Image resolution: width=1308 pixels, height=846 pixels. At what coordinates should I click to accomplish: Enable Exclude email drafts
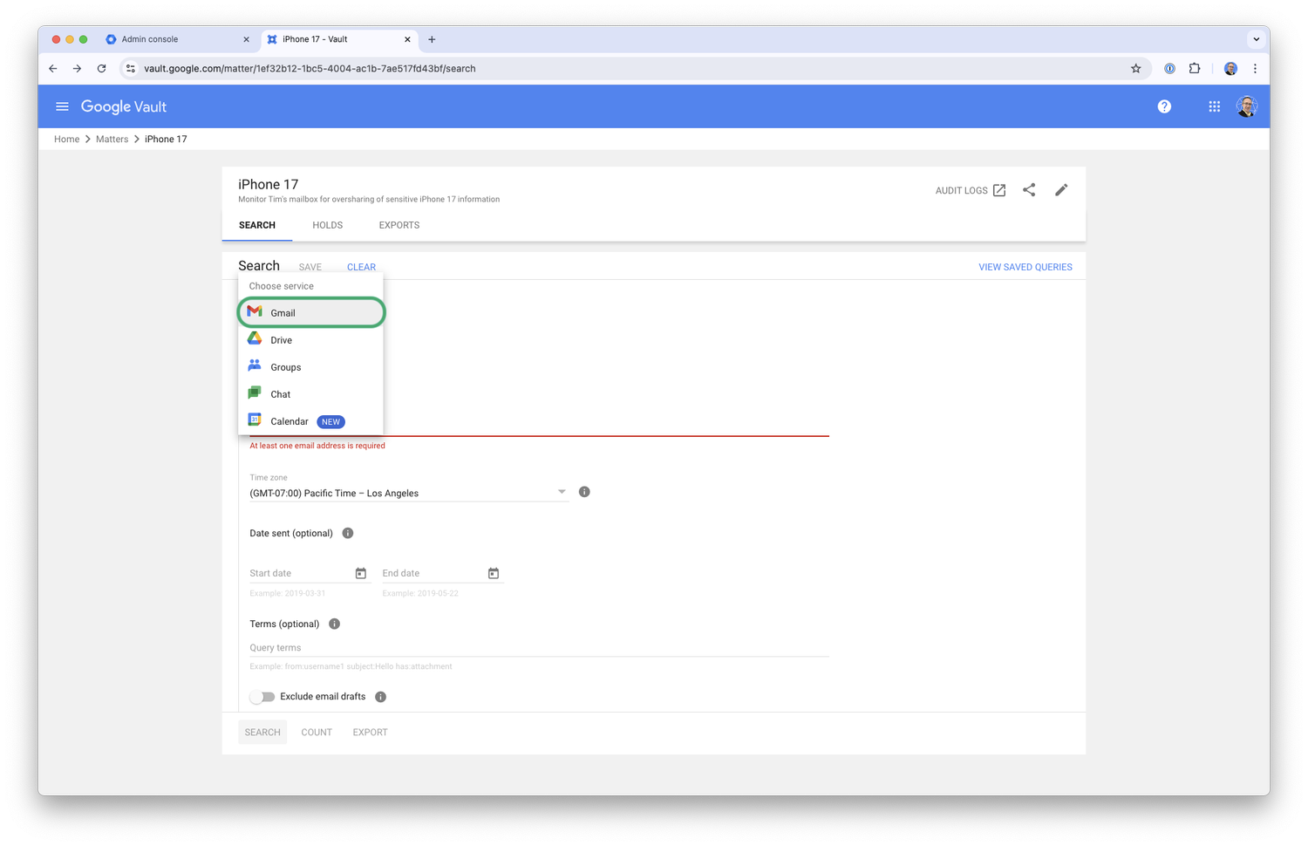pos(262,696)
